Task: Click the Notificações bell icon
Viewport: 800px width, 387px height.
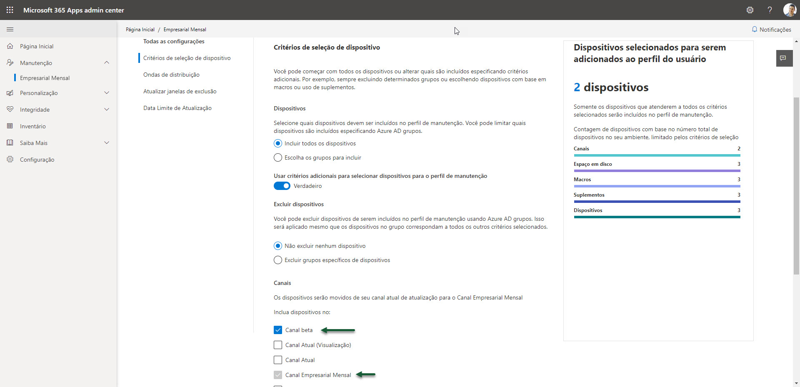Action: coord(754,30)
